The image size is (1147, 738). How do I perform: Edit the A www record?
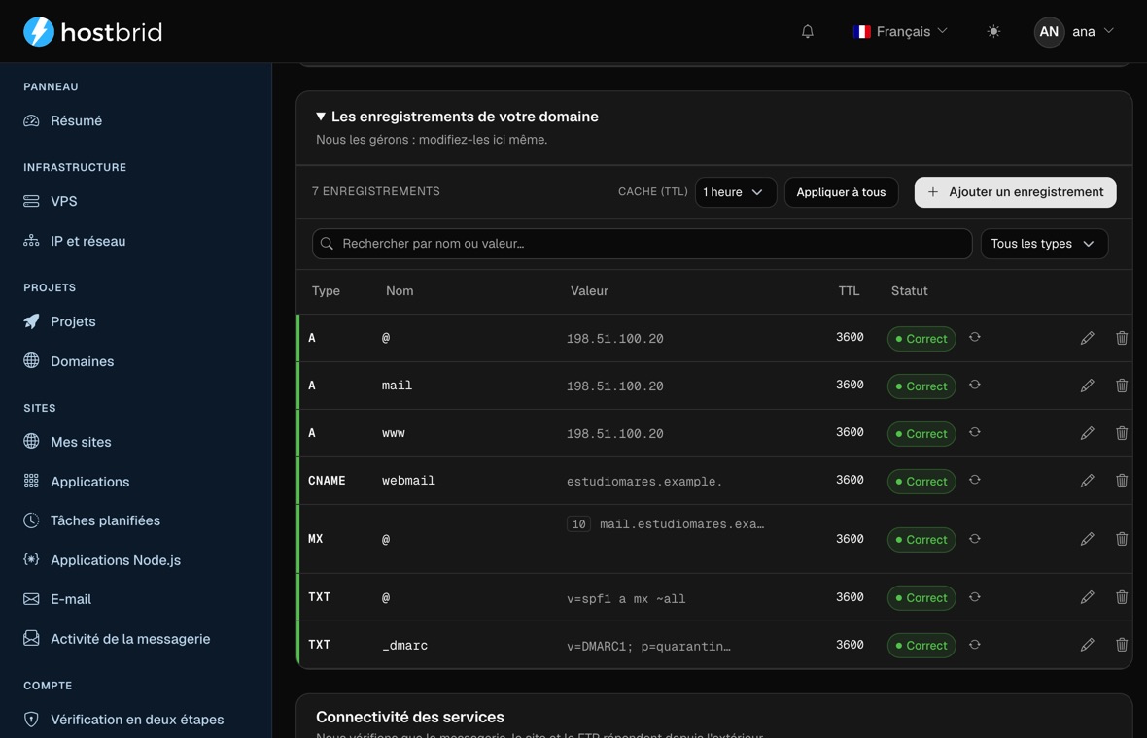click(1087, 432)
